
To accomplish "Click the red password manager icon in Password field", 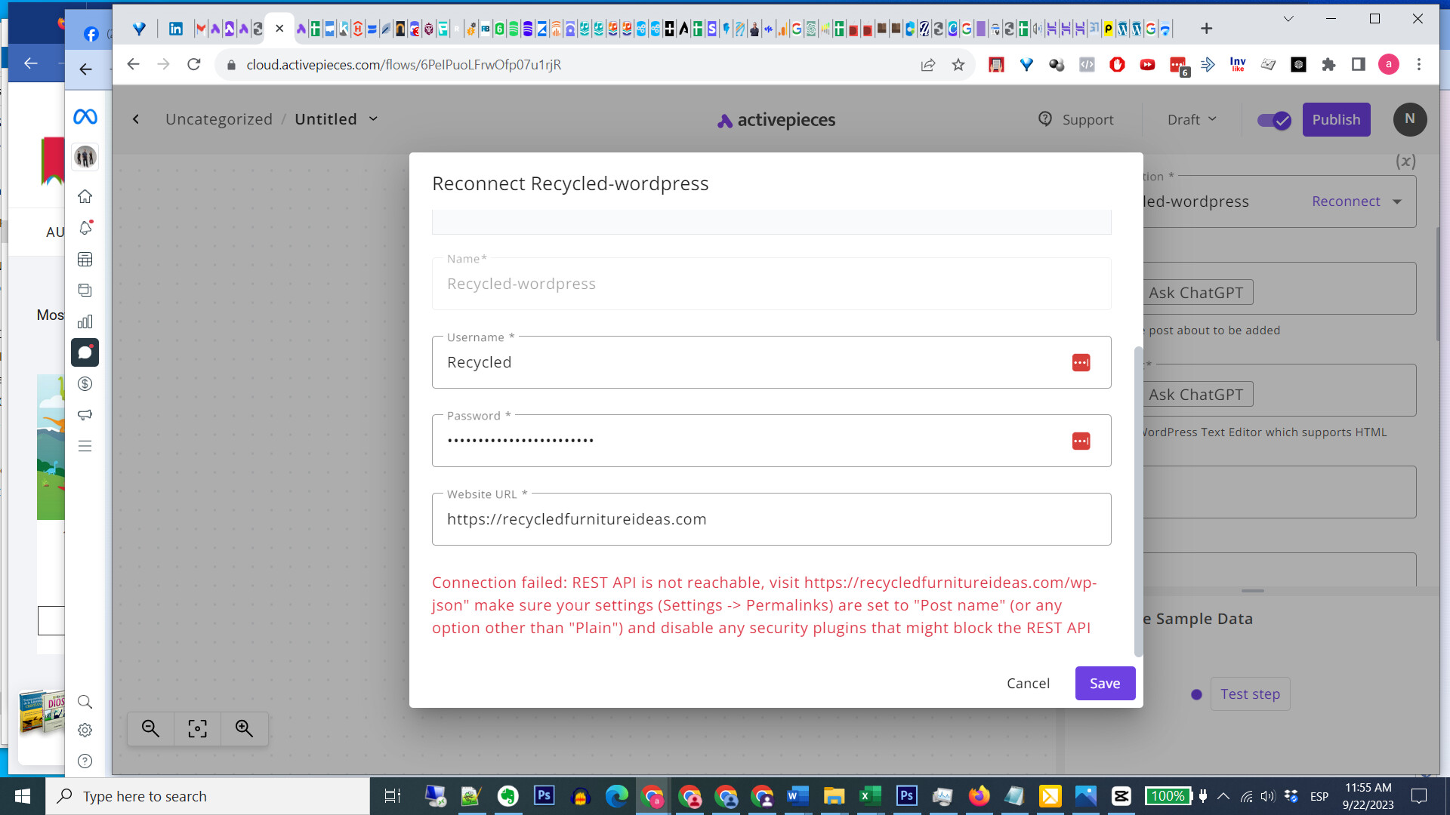I will click(x=1081, y=441).
